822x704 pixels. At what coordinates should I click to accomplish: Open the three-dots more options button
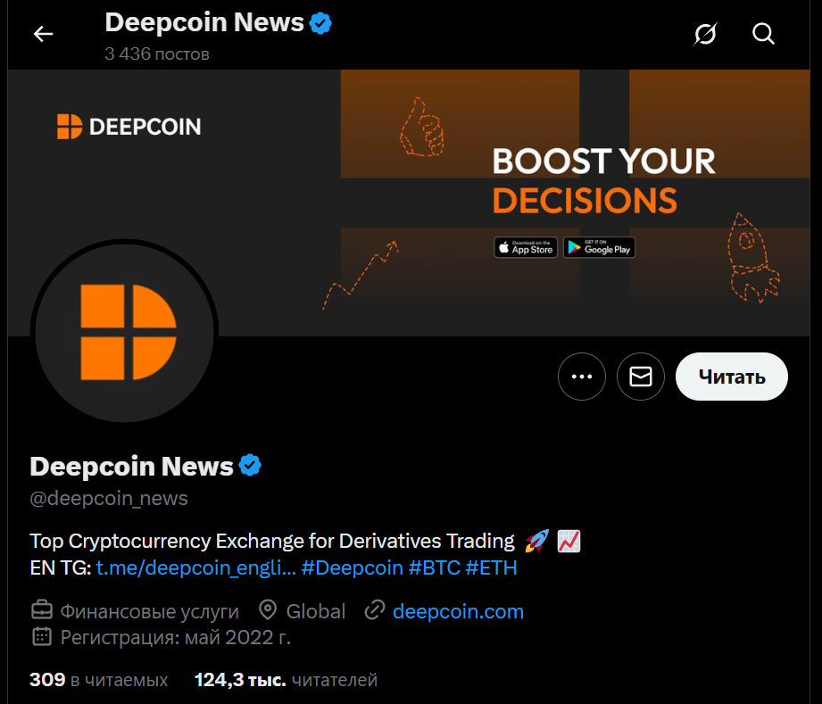[x=582, y=377]
